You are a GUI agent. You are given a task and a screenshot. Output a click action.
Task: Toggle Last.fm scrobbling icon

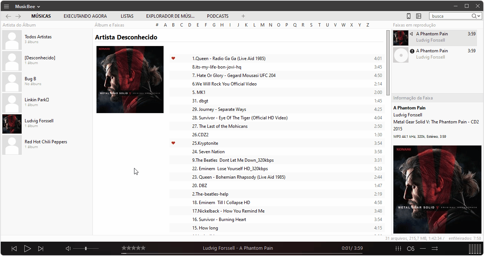pos(411,249)
